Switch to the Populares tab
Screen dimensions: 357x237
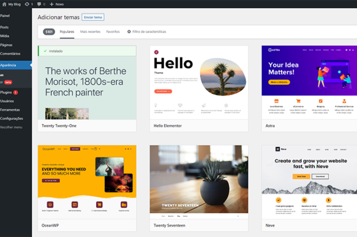[67, 31]
